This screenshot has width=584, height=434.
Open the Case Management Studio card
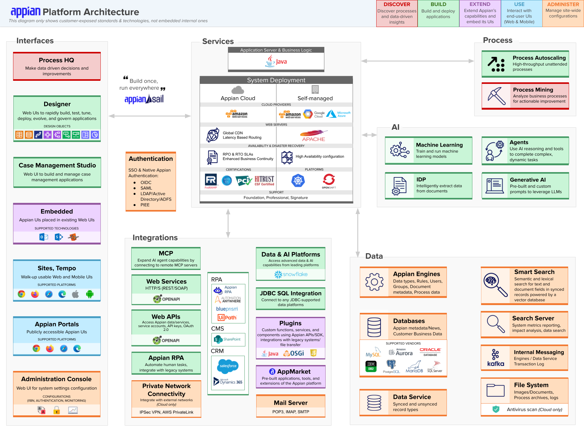[57, 172]
